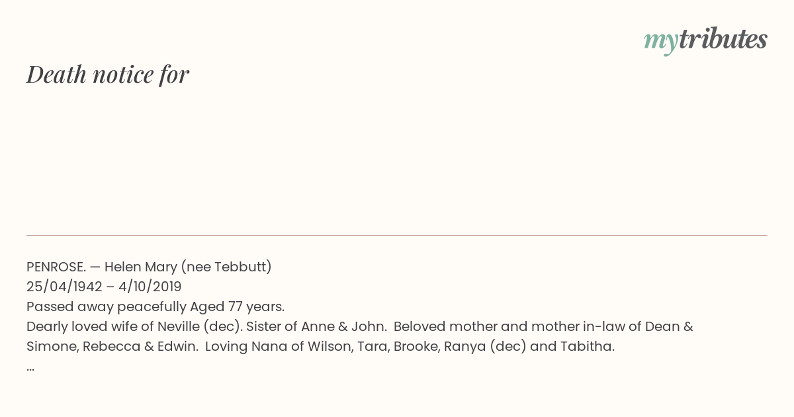Click the green "my" part of logo
Viewport: 794px width, 417px height.
pos(661,42)
